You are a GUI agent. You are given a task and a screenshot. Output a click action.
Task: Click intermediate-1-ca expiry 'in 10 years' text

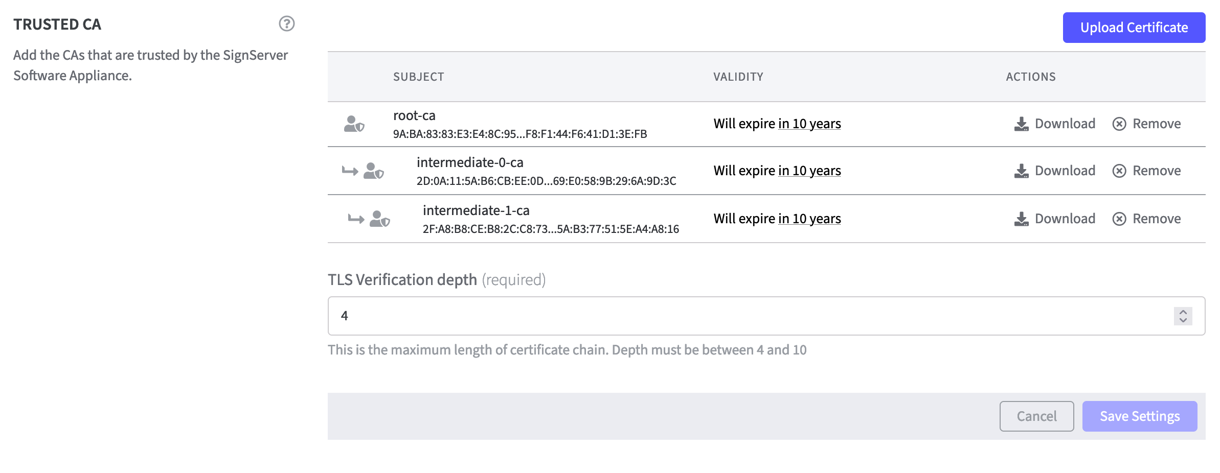click(809, 219)
